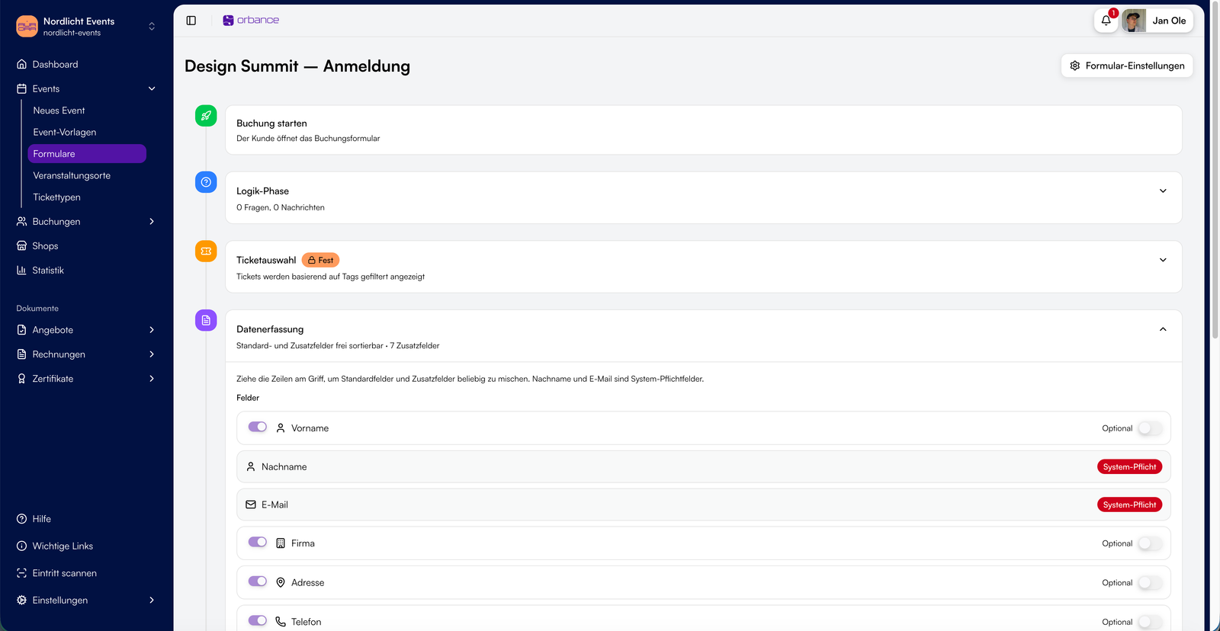Disable the Adresse field toggle
Screen dimensions: 1220x631
(x=258, y=581)
